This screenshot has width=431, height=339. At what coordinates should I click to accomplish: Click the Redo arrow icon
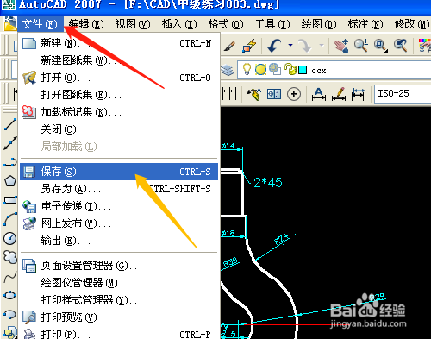[304, 46]
